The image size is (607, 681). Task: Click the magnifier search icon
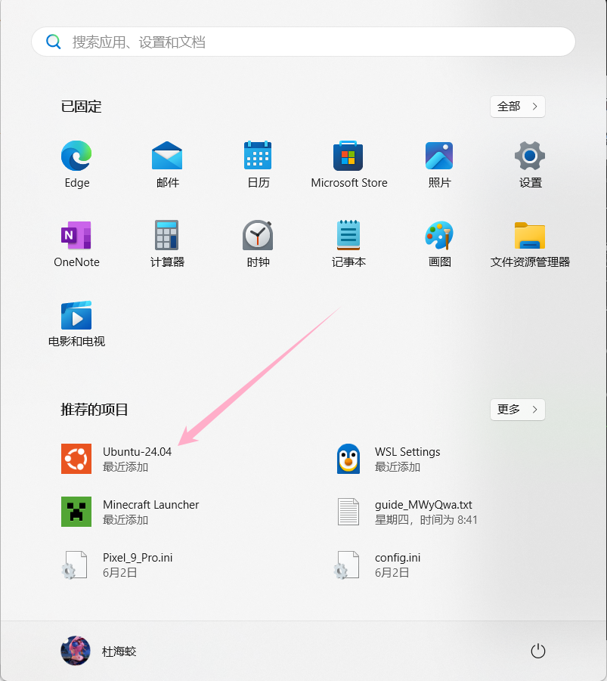[54, 42]
